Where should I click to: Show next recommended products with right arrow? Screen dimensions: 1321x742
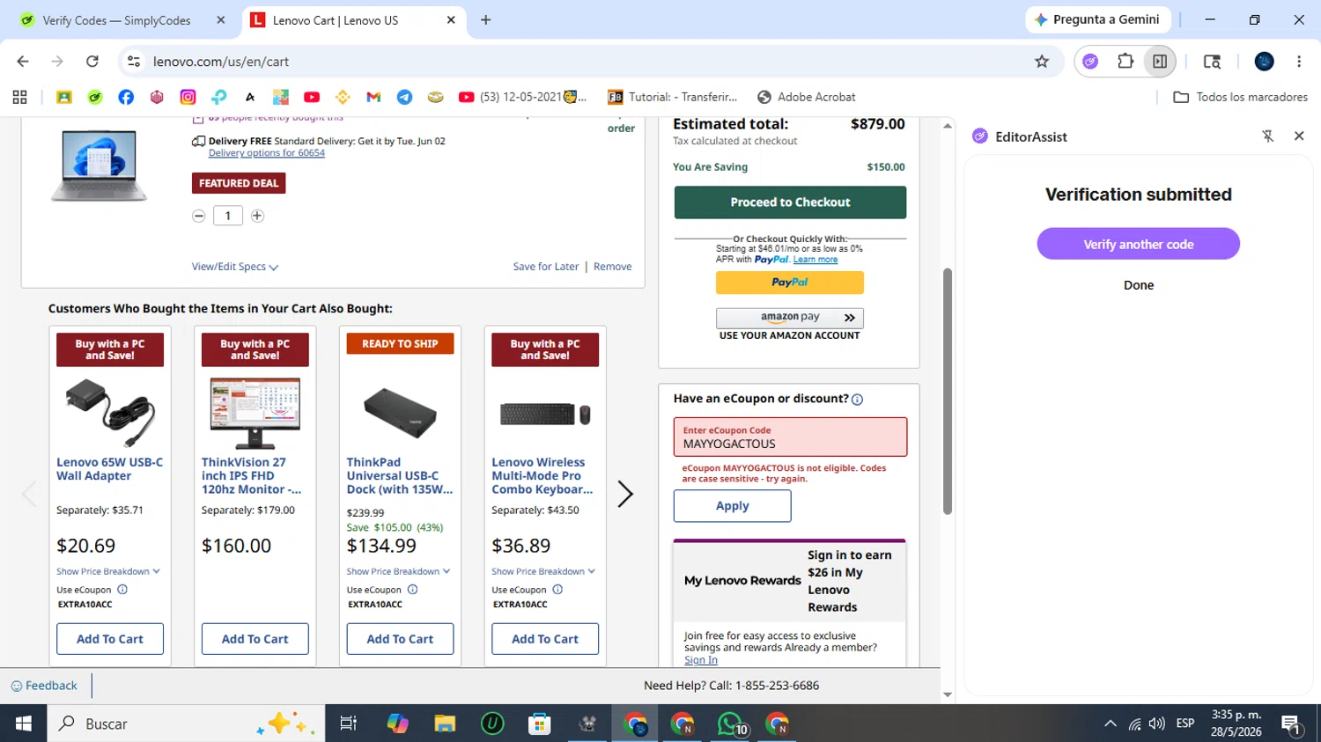tap(625, 494)
